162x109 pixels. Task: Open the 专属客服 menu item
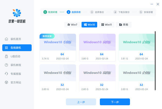17,74
